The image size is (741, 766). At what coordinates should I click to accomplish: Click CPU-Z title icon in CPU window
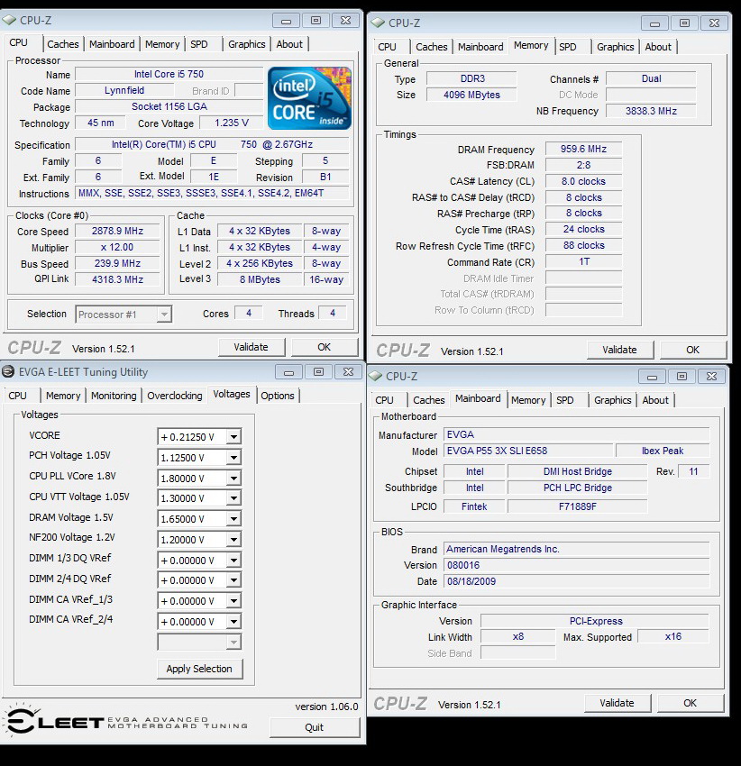tap(9, 20)
